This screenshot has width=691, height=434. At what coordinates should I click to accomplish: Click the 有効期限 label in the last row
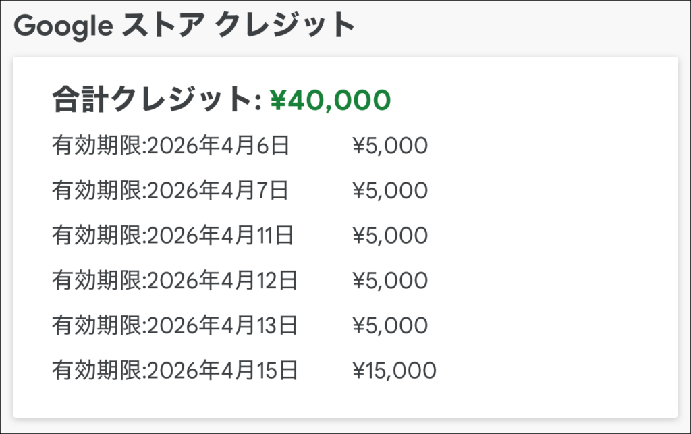pyautogui.click(x=97, y=370)
